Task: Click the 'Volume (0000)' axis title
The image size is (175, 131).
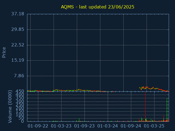Action: (x=10, y=107)
